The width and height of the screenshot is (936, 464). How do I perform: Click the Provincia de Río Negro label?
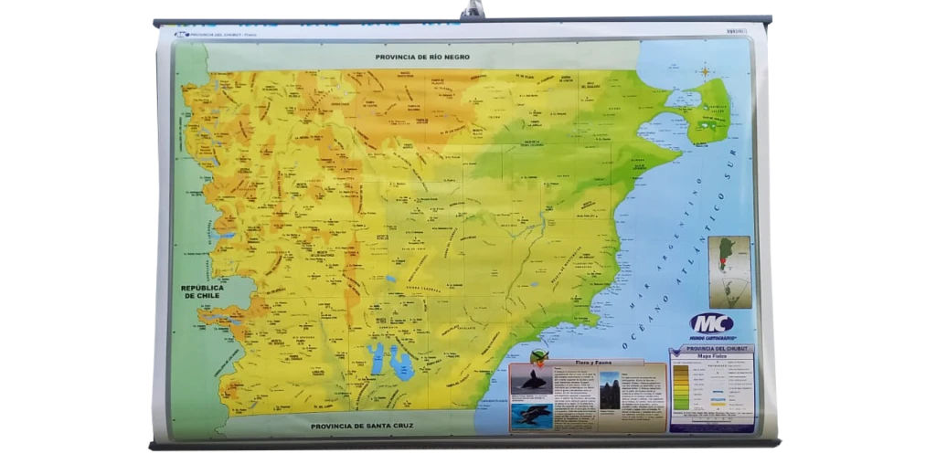tap(409, 57)
